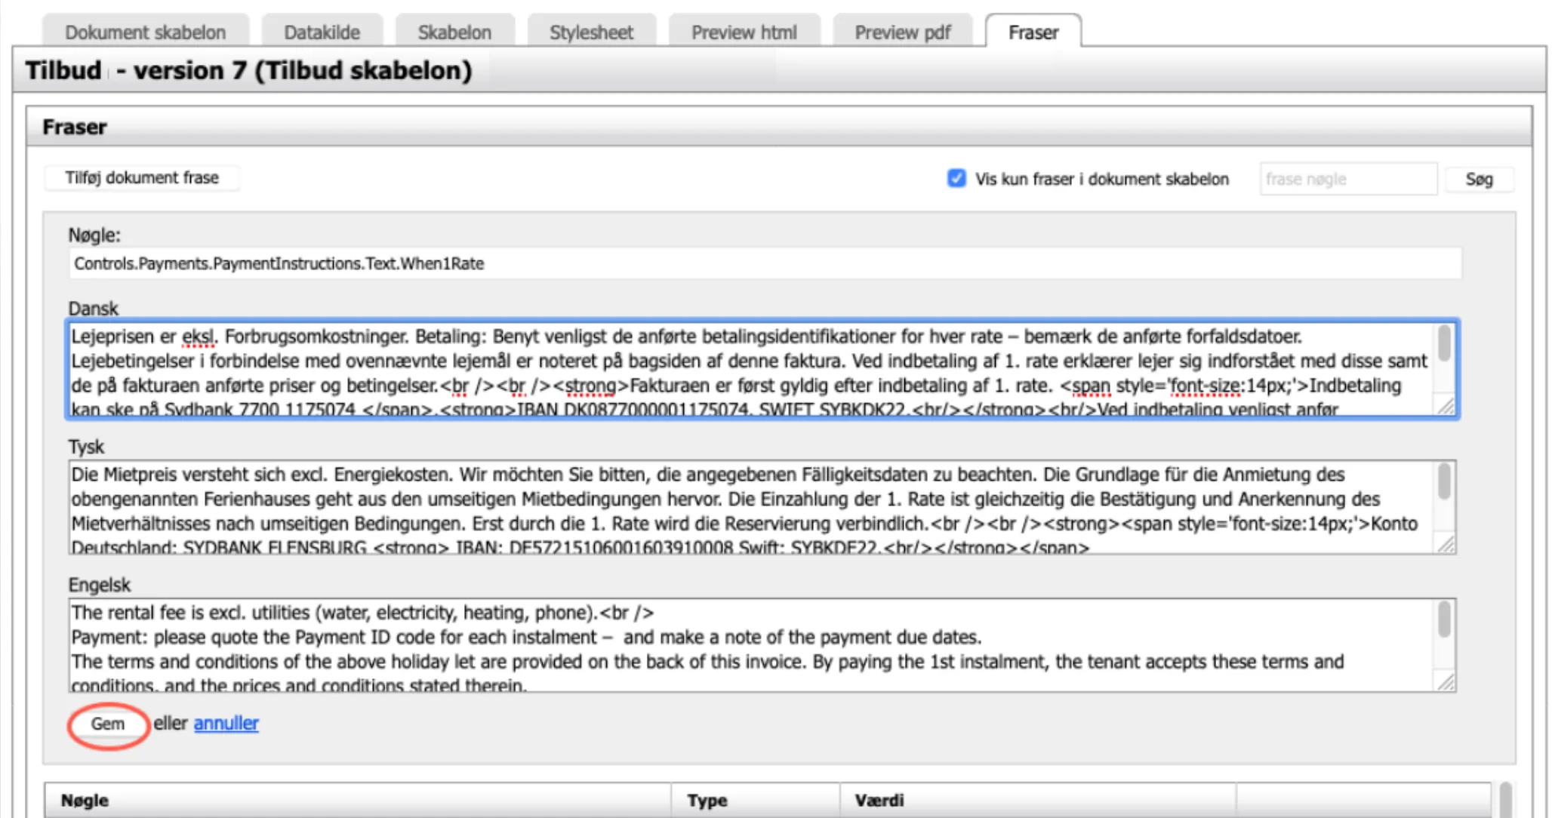Open the Preview pdf tab
This screenshot has width=1552, height=818.
[902, 32]
